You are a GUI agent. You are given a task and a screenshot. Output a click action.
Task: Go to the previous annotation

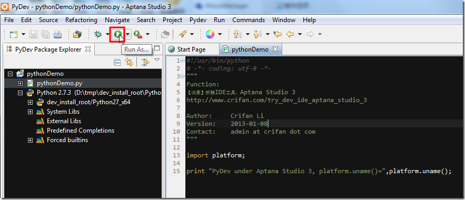tap(257, 34)
